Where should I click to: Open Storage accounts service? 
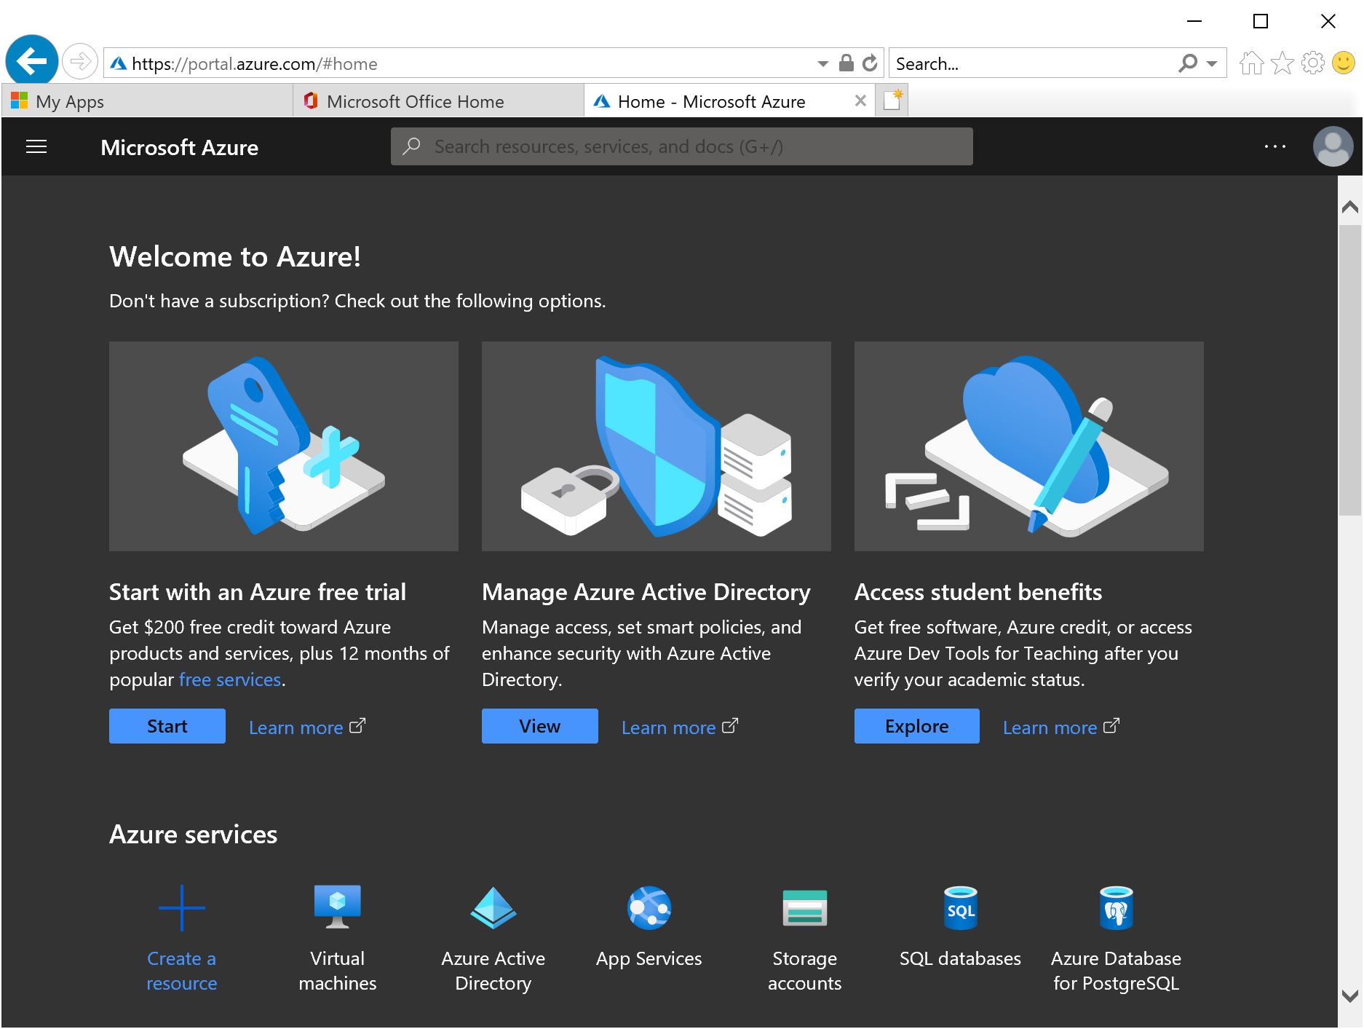click(x=804, y=909)
